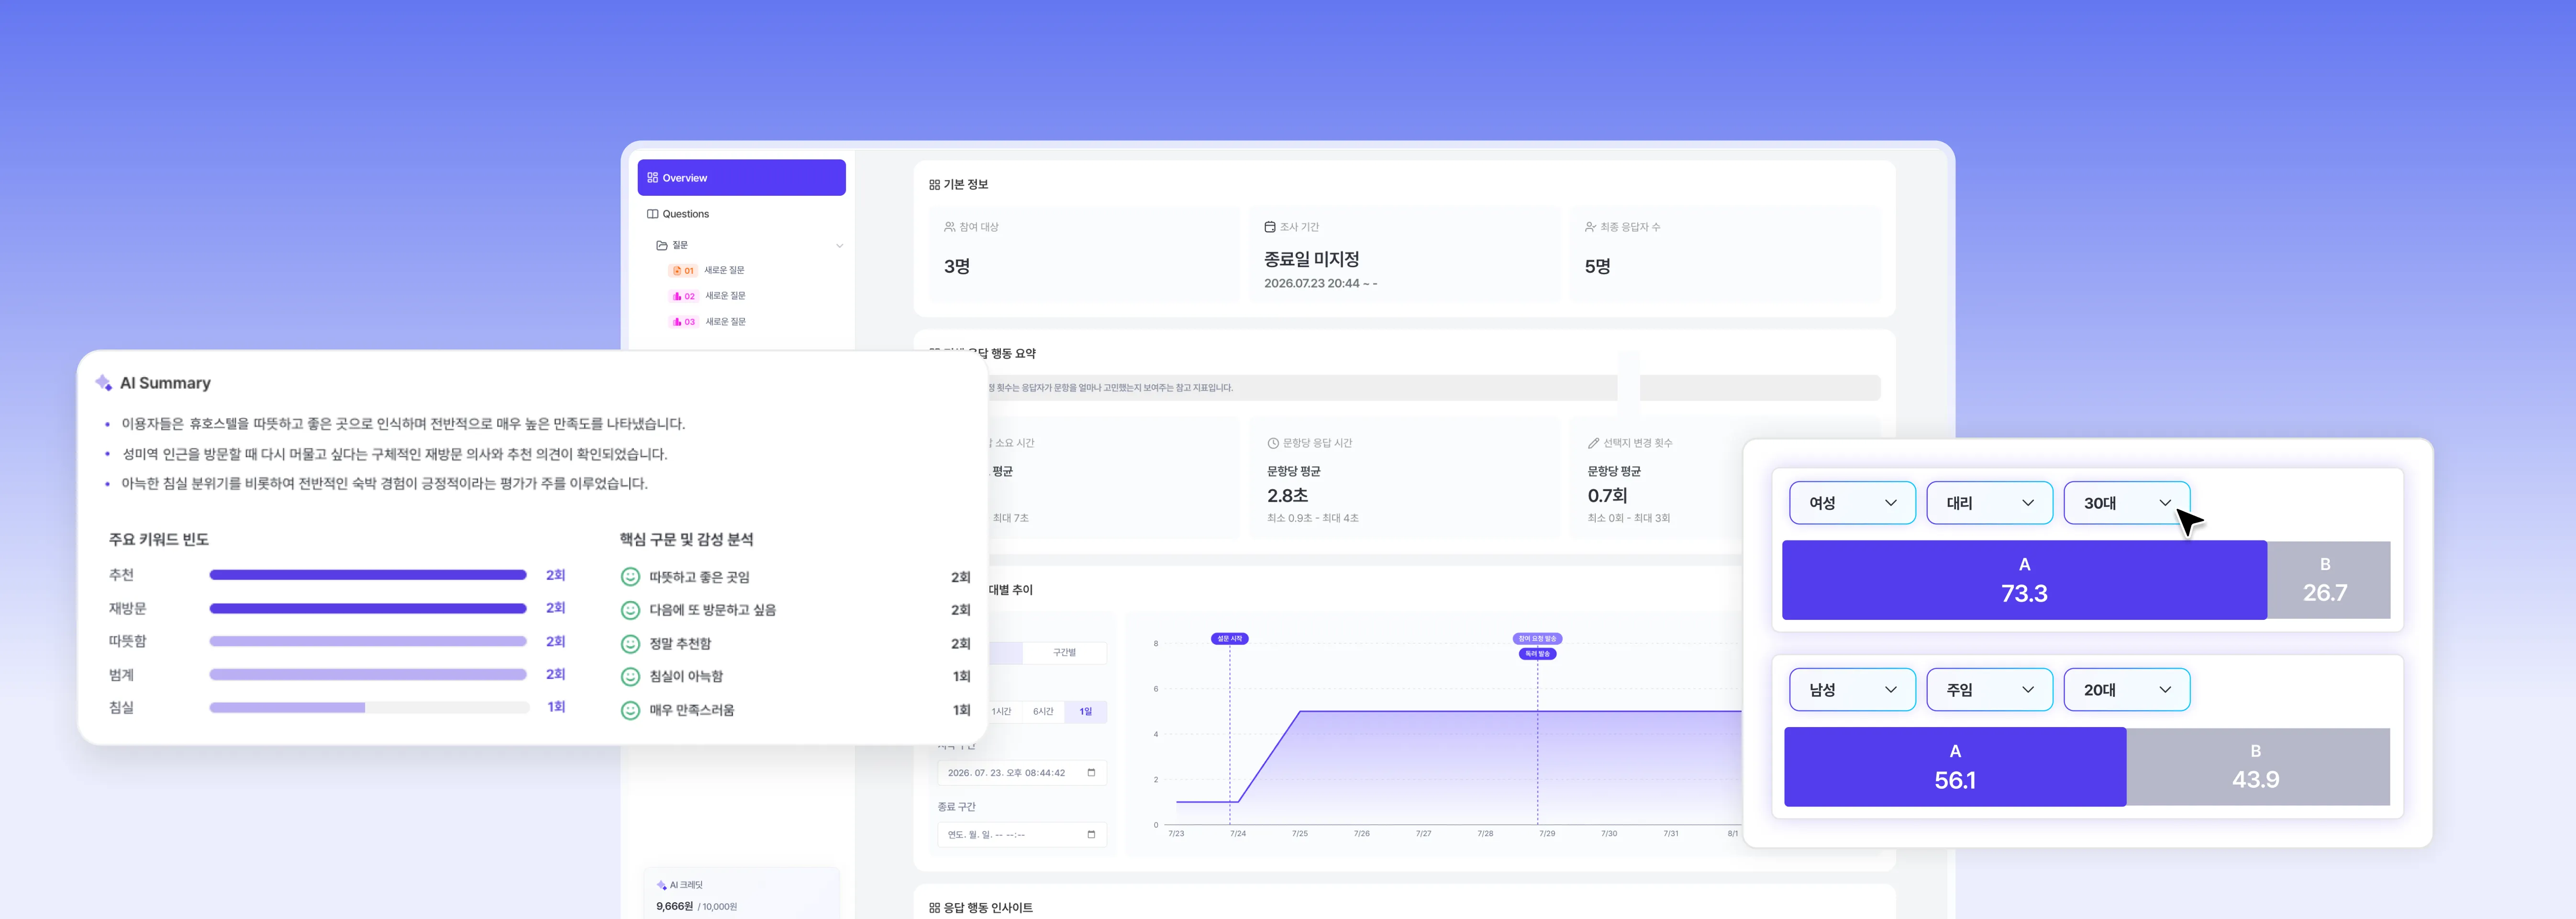
Task: Click the orange 01 question badge
Action: pos(683,270)
